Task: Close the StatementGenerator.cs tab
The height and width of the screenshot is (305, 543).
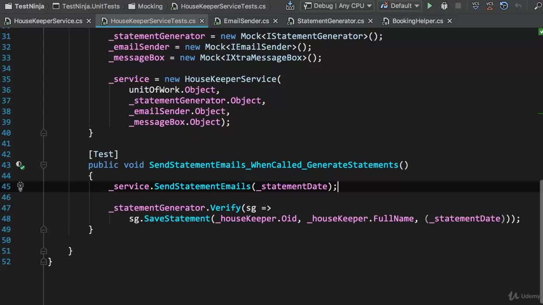Action: (370, 21)
